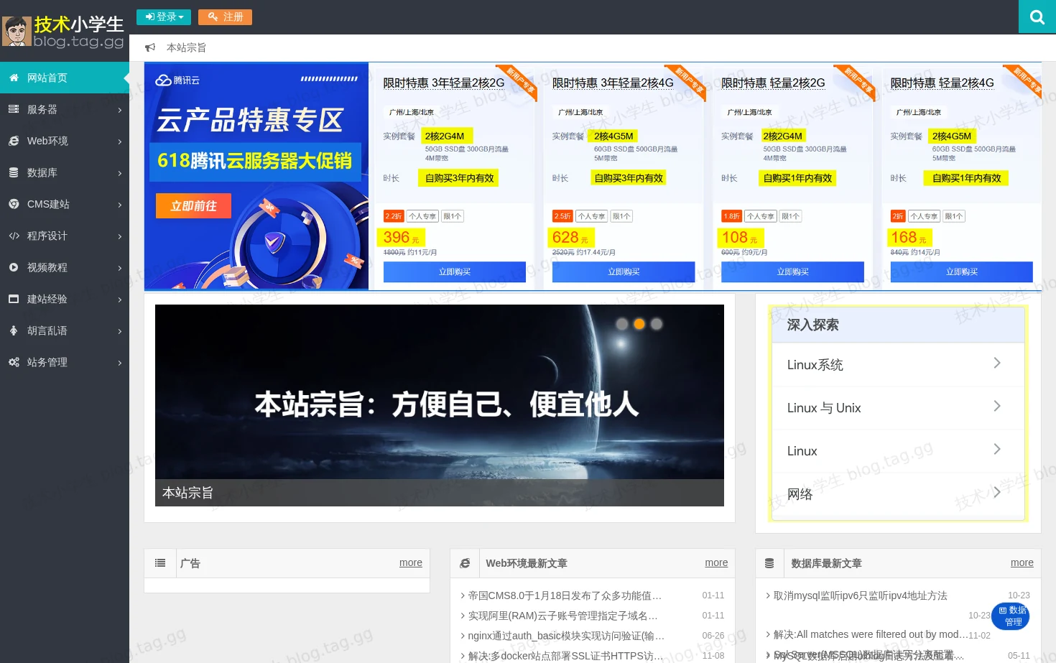Select the active orange carousel dot
This screenshot has height=663, width=1056.
pyautogui.click(x=639, y=324)
